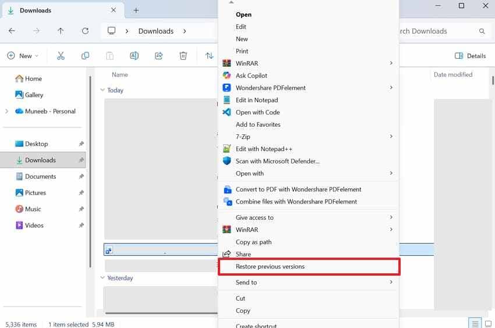The image size is (495, 328).
Task: Select Edit in Notepad
Action: (x=309, y=100)
